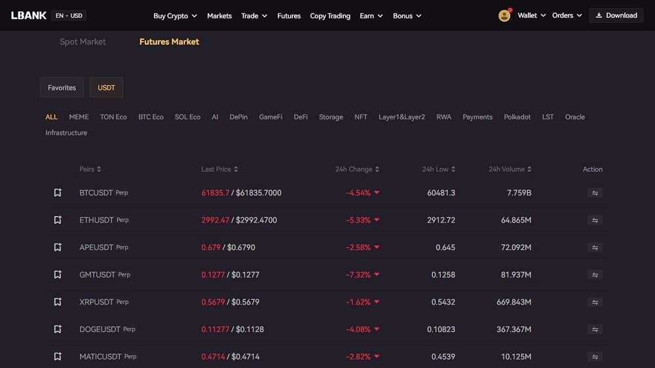Click the LBANK logo
Viewport: 655px width, 368px height.
click(x=28, y=16)
